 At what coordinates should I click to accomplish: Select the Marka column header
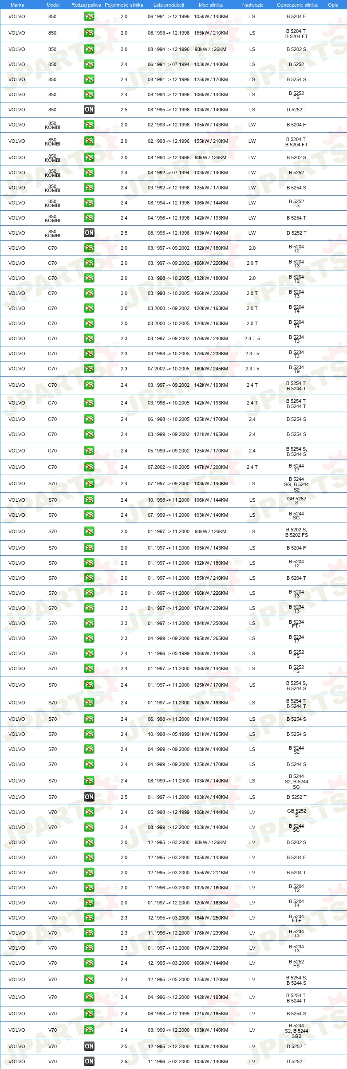coord(17,5)
